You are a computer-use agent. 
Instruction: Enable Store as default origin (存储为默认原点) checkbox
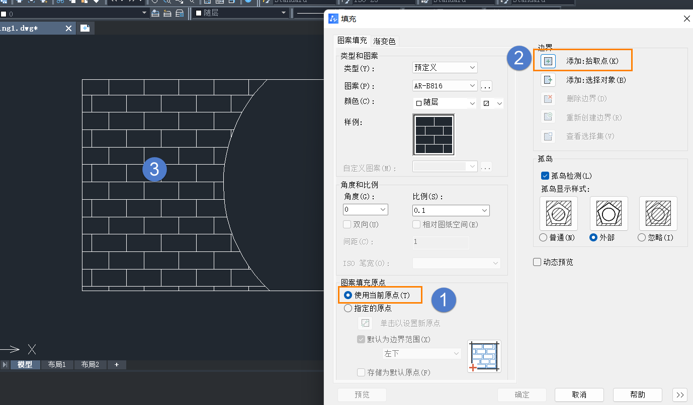[x=361, y=372]
